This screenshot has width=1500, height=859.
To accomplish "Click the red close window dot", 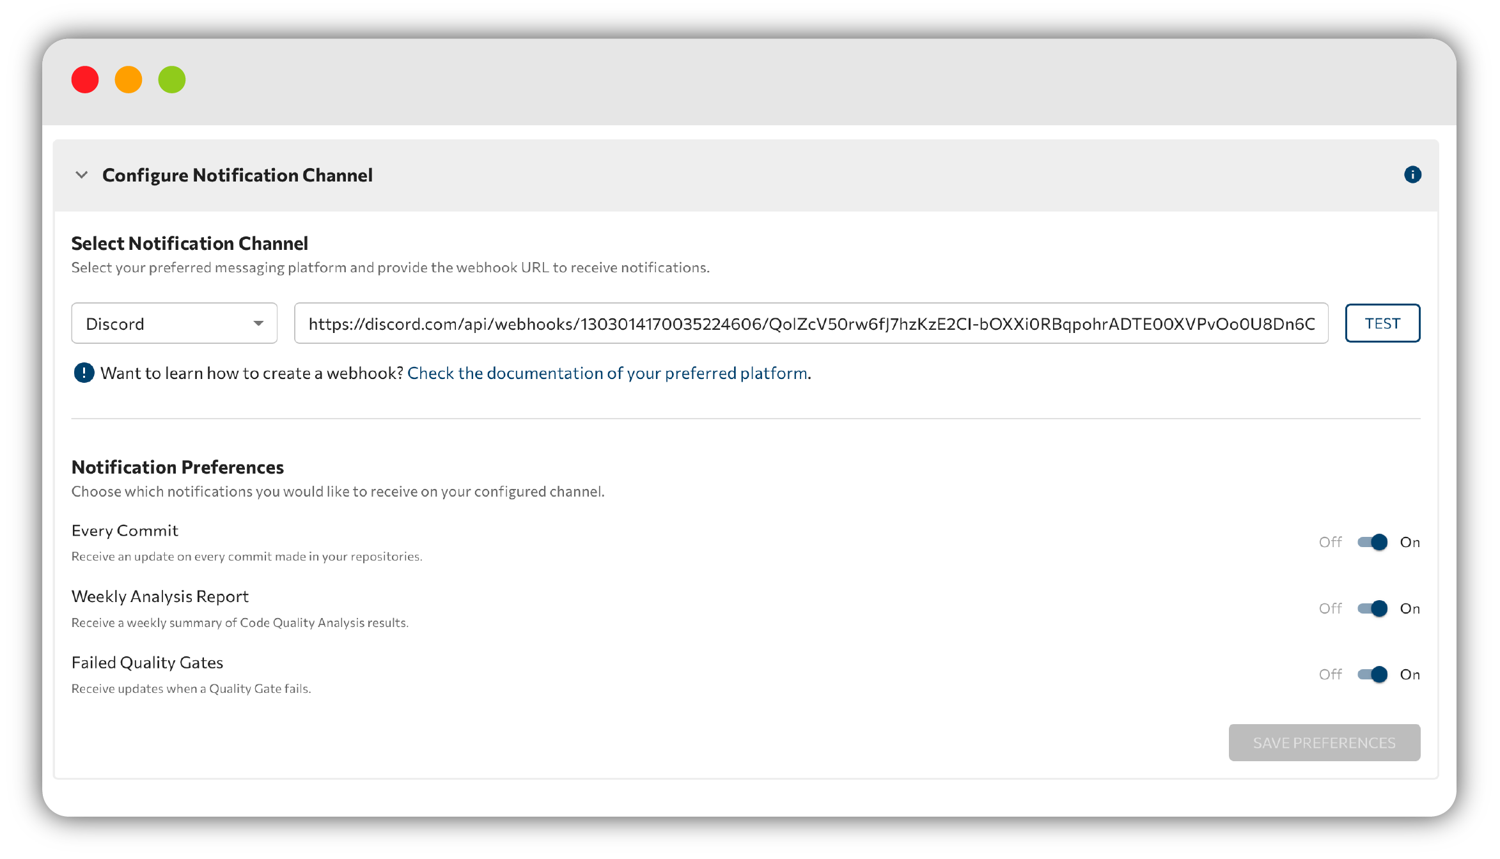I will point(85,80).
